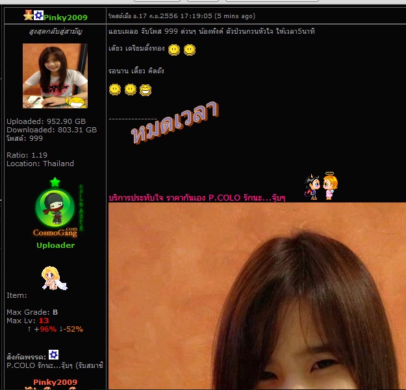The image size is (406, 390).
Task: Open Pinky2009 profile link in post header
Action: click(66, 18)
